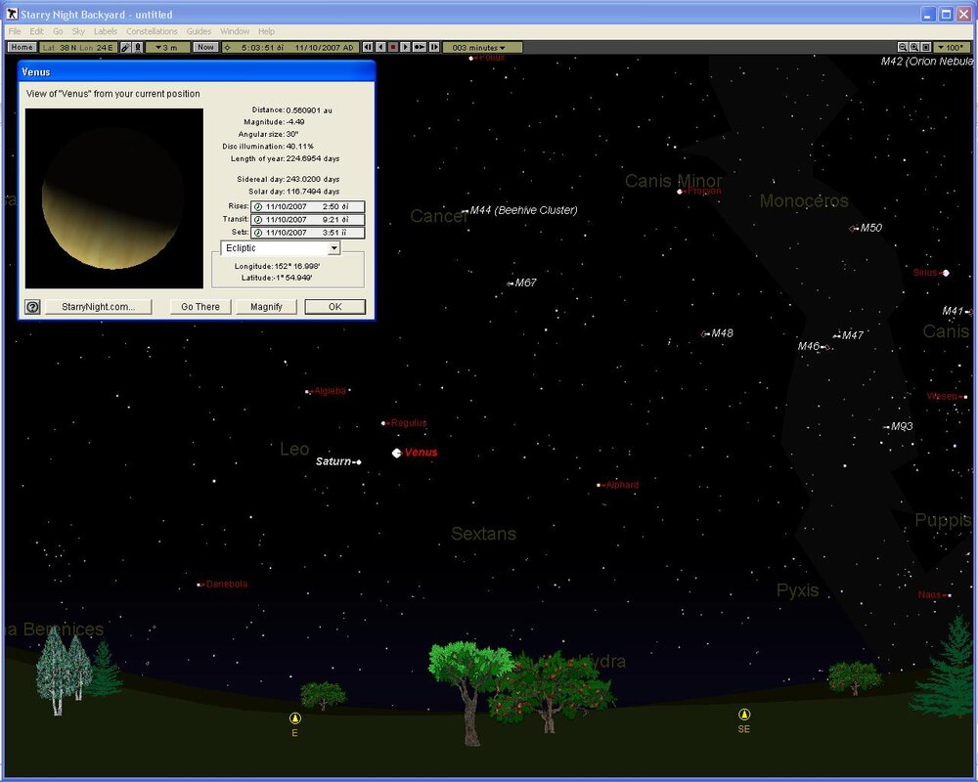Click the clock icon beside Rises time
Screen dimensions: 978x782
pos(258,207)
